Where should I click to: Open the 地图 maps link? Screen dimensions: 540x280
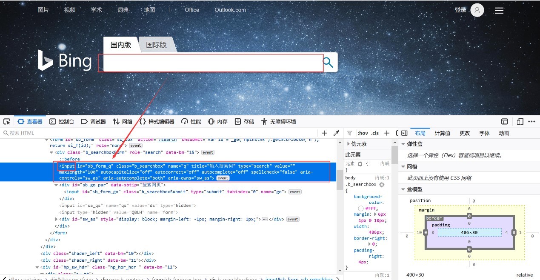(x=149, y=10)
